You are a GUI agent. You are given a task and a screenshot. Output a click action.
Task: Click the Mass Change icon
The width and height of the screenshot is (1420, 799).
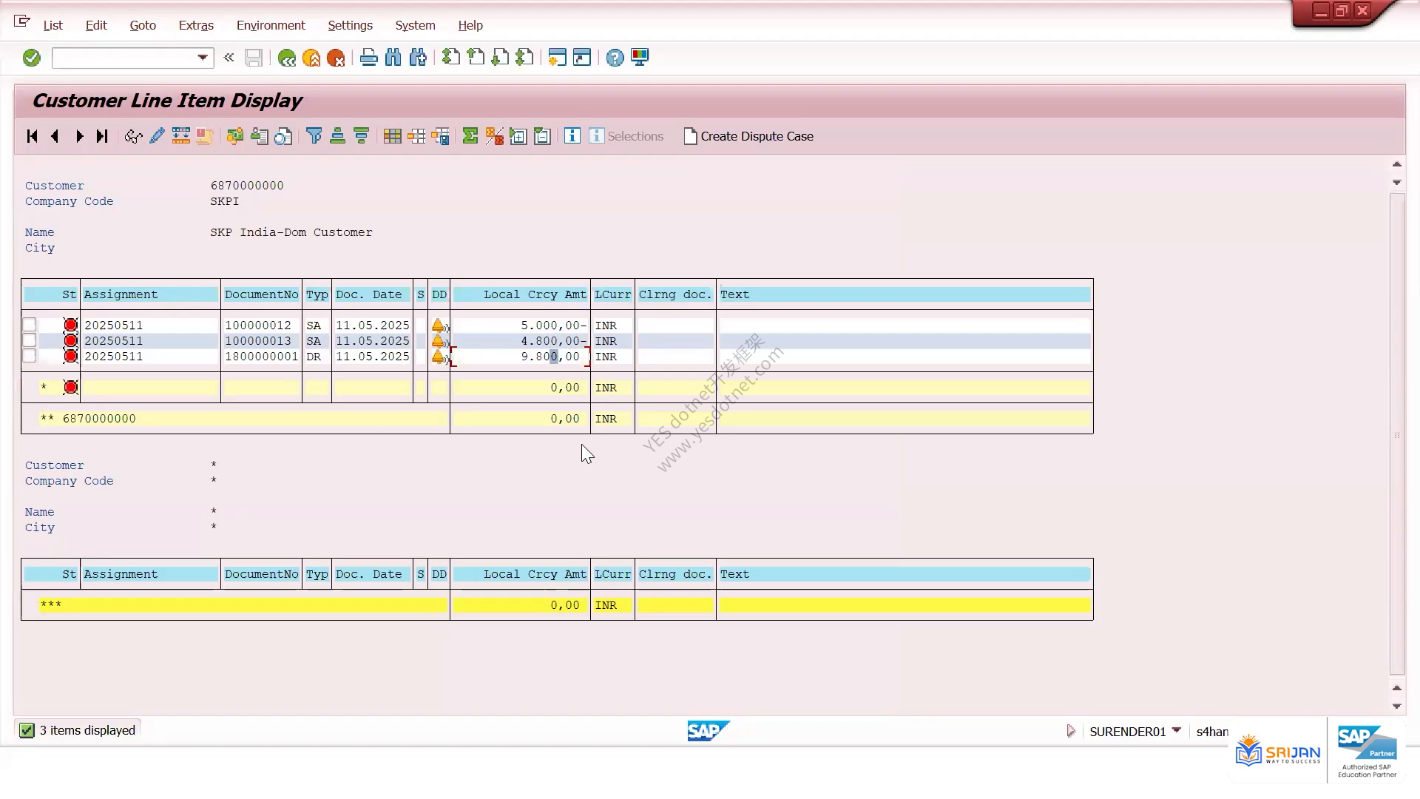tap(180, 136)
